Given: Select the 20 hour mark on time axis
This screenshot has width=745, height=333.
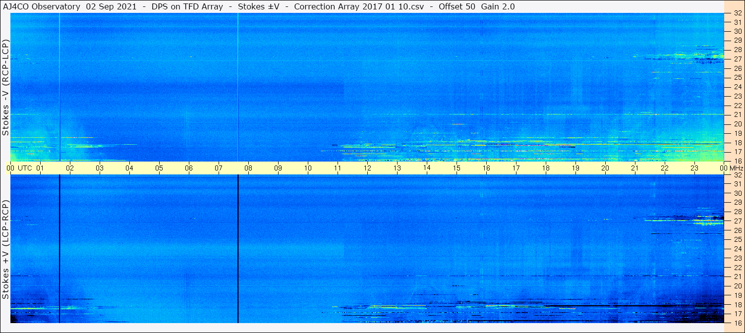Looking at the screenshot, I should point(605,168).
